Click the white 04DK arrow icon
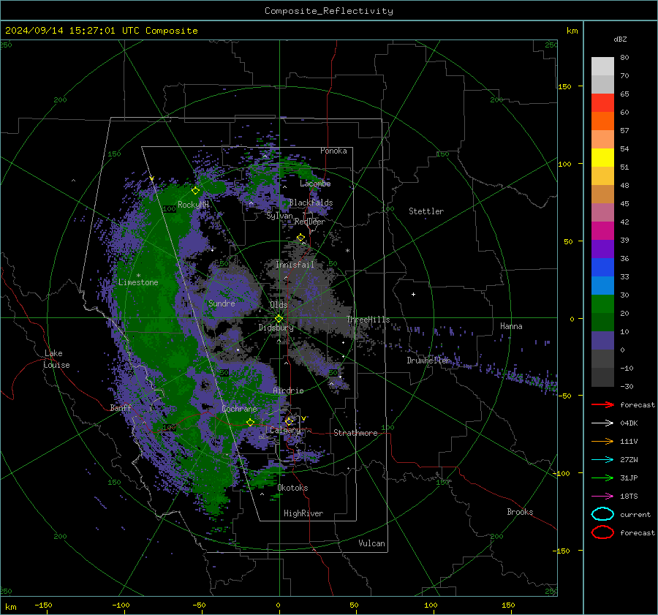 coord(602,423)
